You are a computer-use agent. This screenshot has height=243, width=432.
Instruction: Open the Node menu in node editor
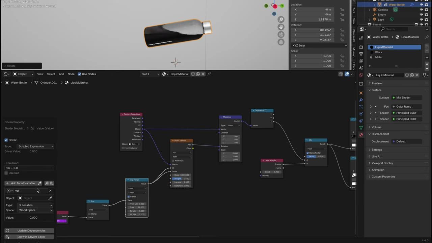tap(71, 74)
